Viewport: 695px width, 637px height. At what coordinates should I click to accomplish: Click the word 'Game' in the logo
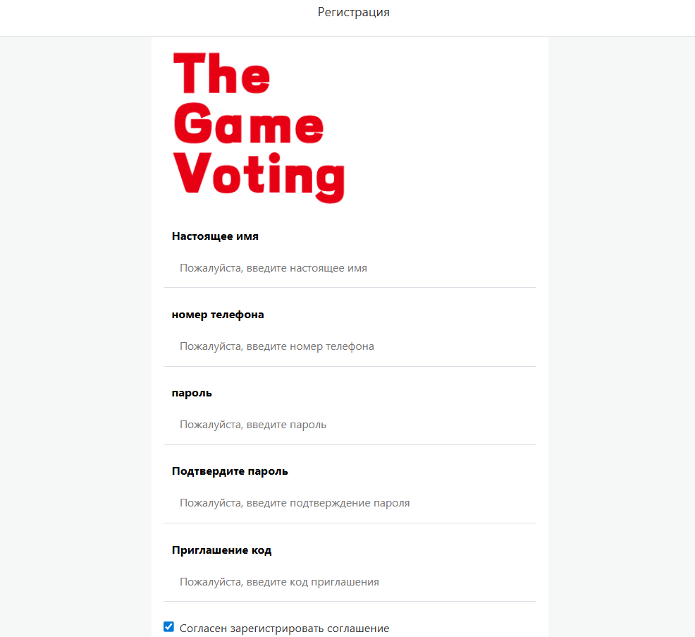[x=249, y=125]
